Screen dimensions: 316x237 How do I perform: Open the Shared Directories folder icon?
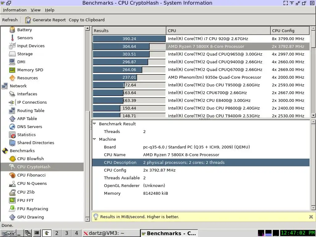(x=12, y=143)
